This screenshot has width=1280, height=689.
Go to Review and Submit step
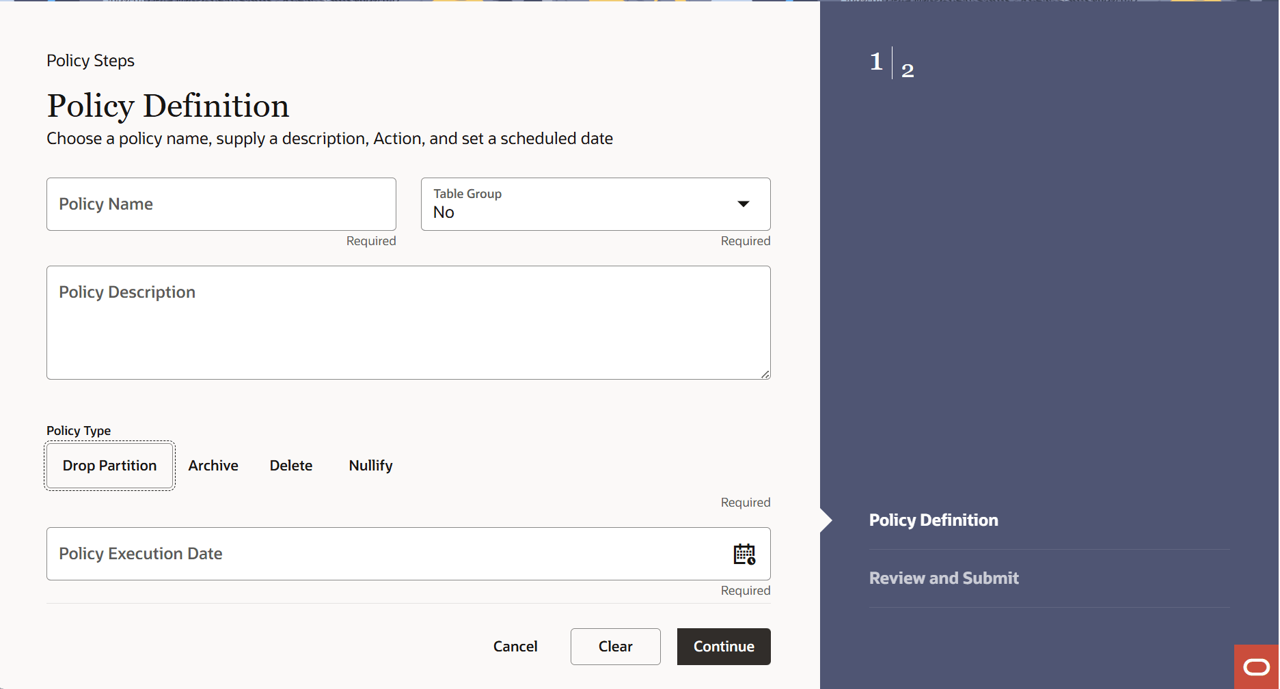click(944, 578)
